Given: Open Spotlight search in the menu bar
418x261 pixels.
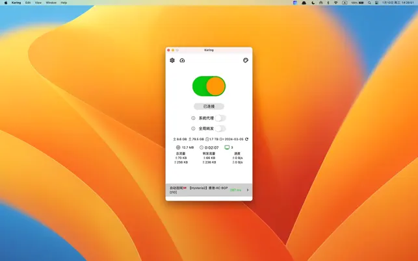Looking at the screenshot, I should click(x=369, y=3).
